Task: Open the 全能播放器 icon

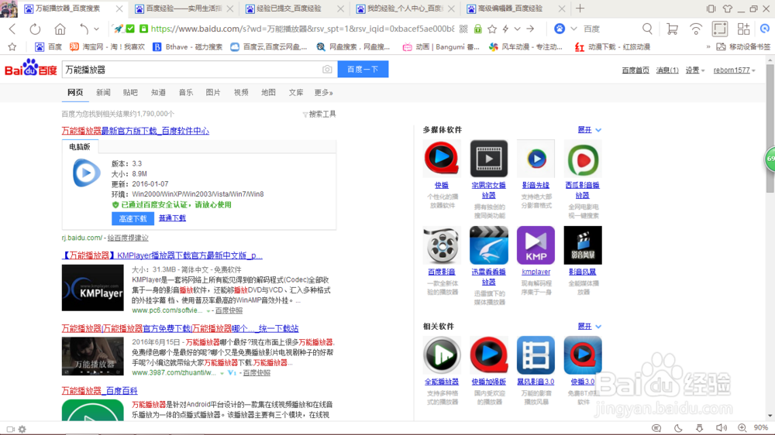Action: tap(442, 355)
